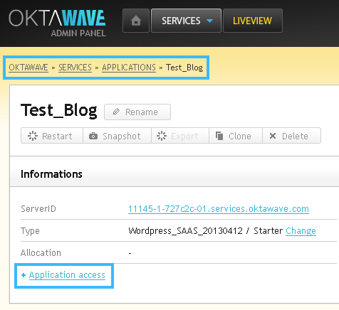The image size is (339, 310).
Task: Go to APPLICATIONS breadcrumb link
Action: (129, 68)
